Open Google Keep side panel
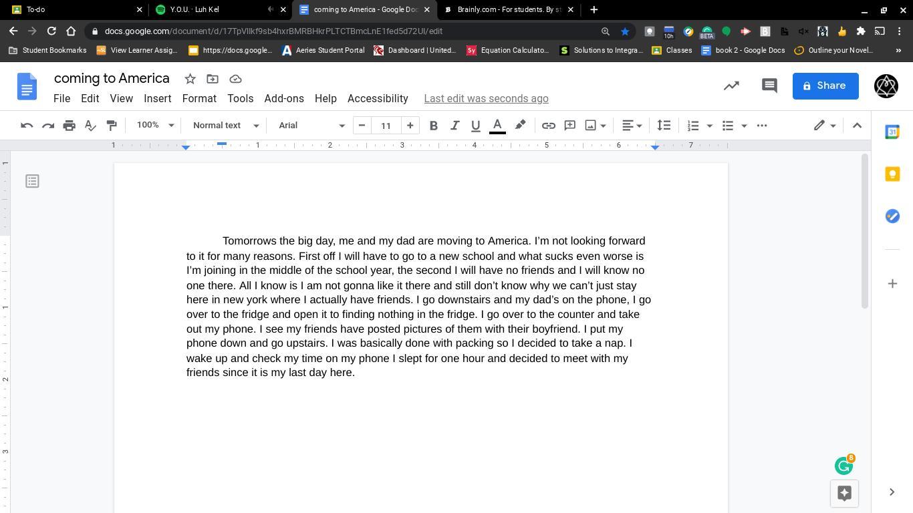913x513 pixels. click(x=892, y=174)
